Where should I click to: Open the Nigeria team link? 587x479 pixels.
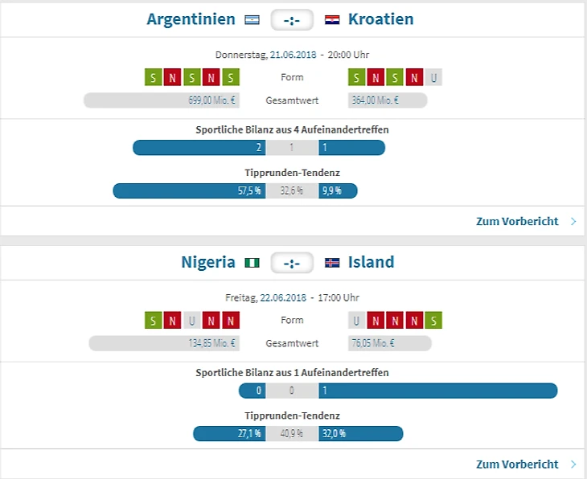click(208, 262)
